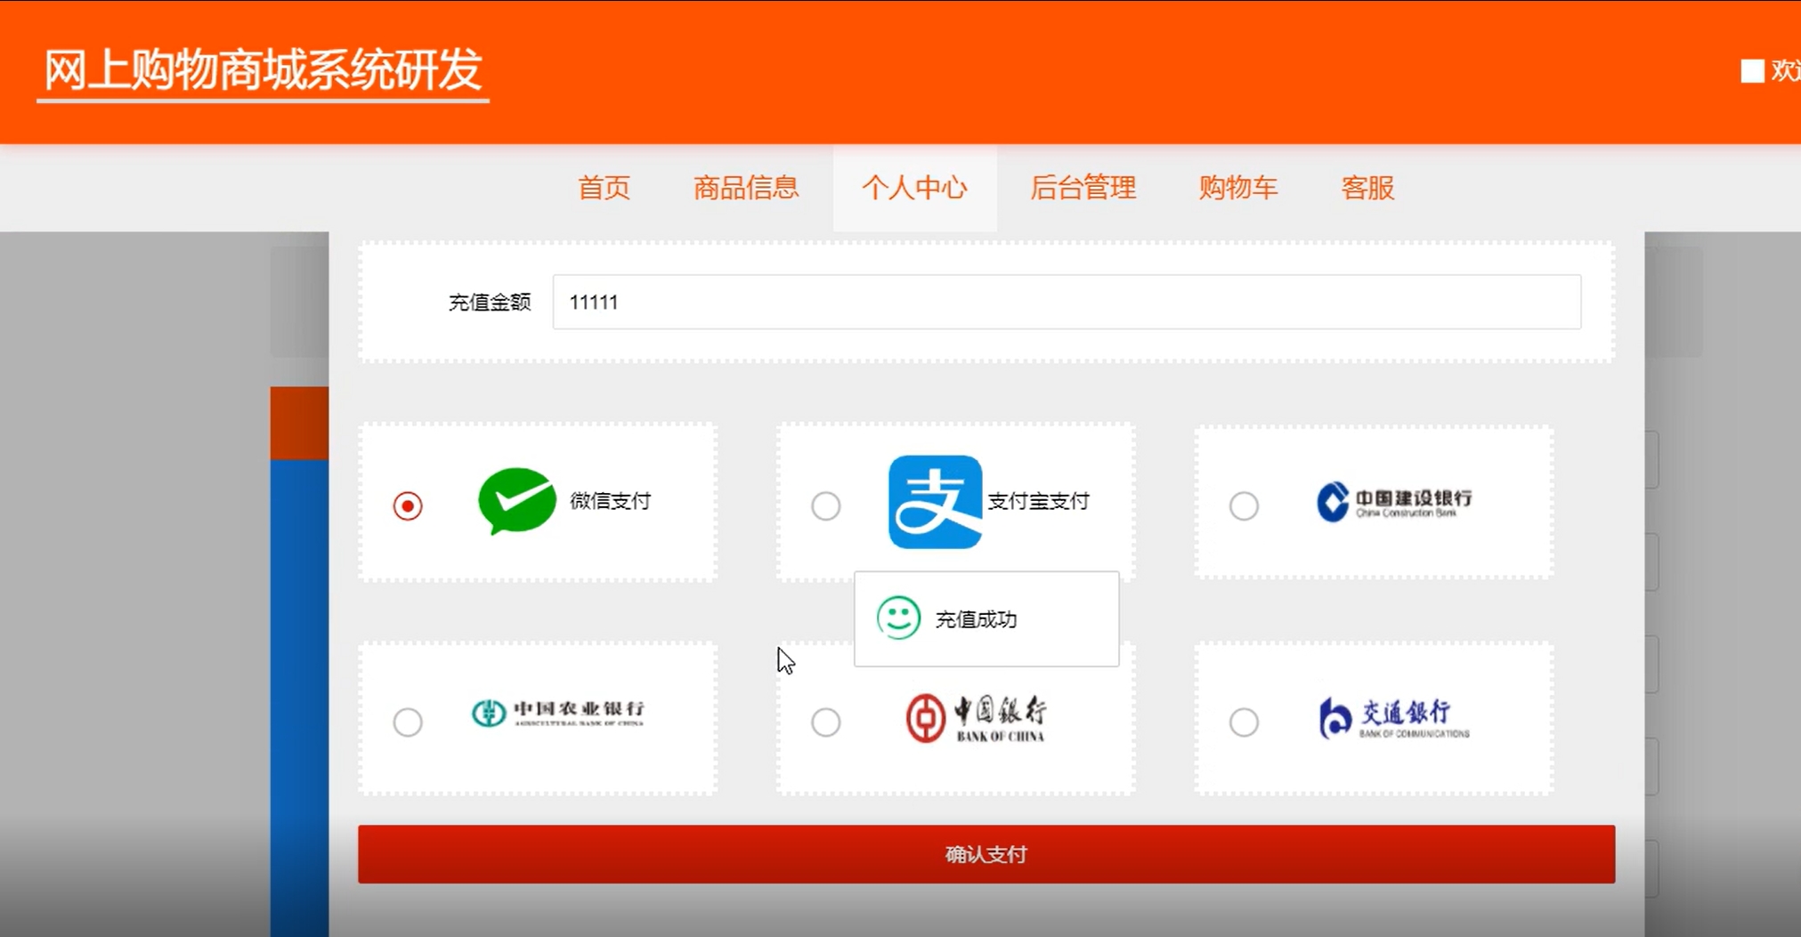Choose Agricultural Bank of China radio button

click(x=408, y=722)
